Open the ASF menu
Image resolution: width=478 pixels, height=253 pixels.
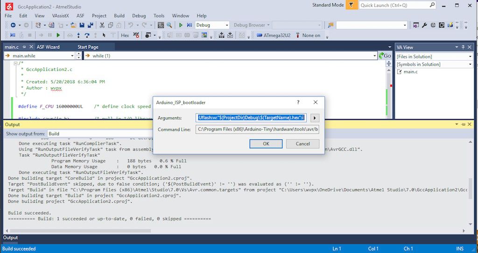tap(80, 15)
